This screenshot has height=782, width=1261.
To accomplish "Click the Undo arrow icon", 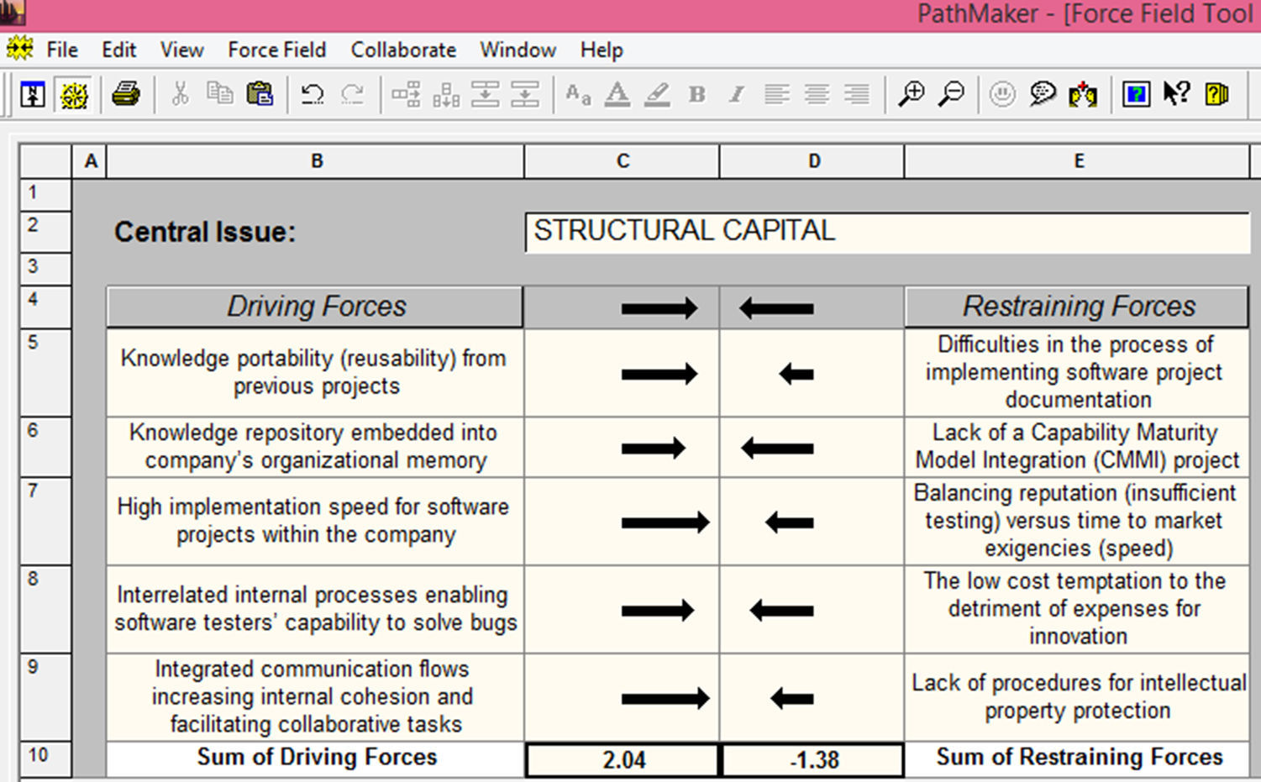I will pyautogui.click(x=313, y=94).
